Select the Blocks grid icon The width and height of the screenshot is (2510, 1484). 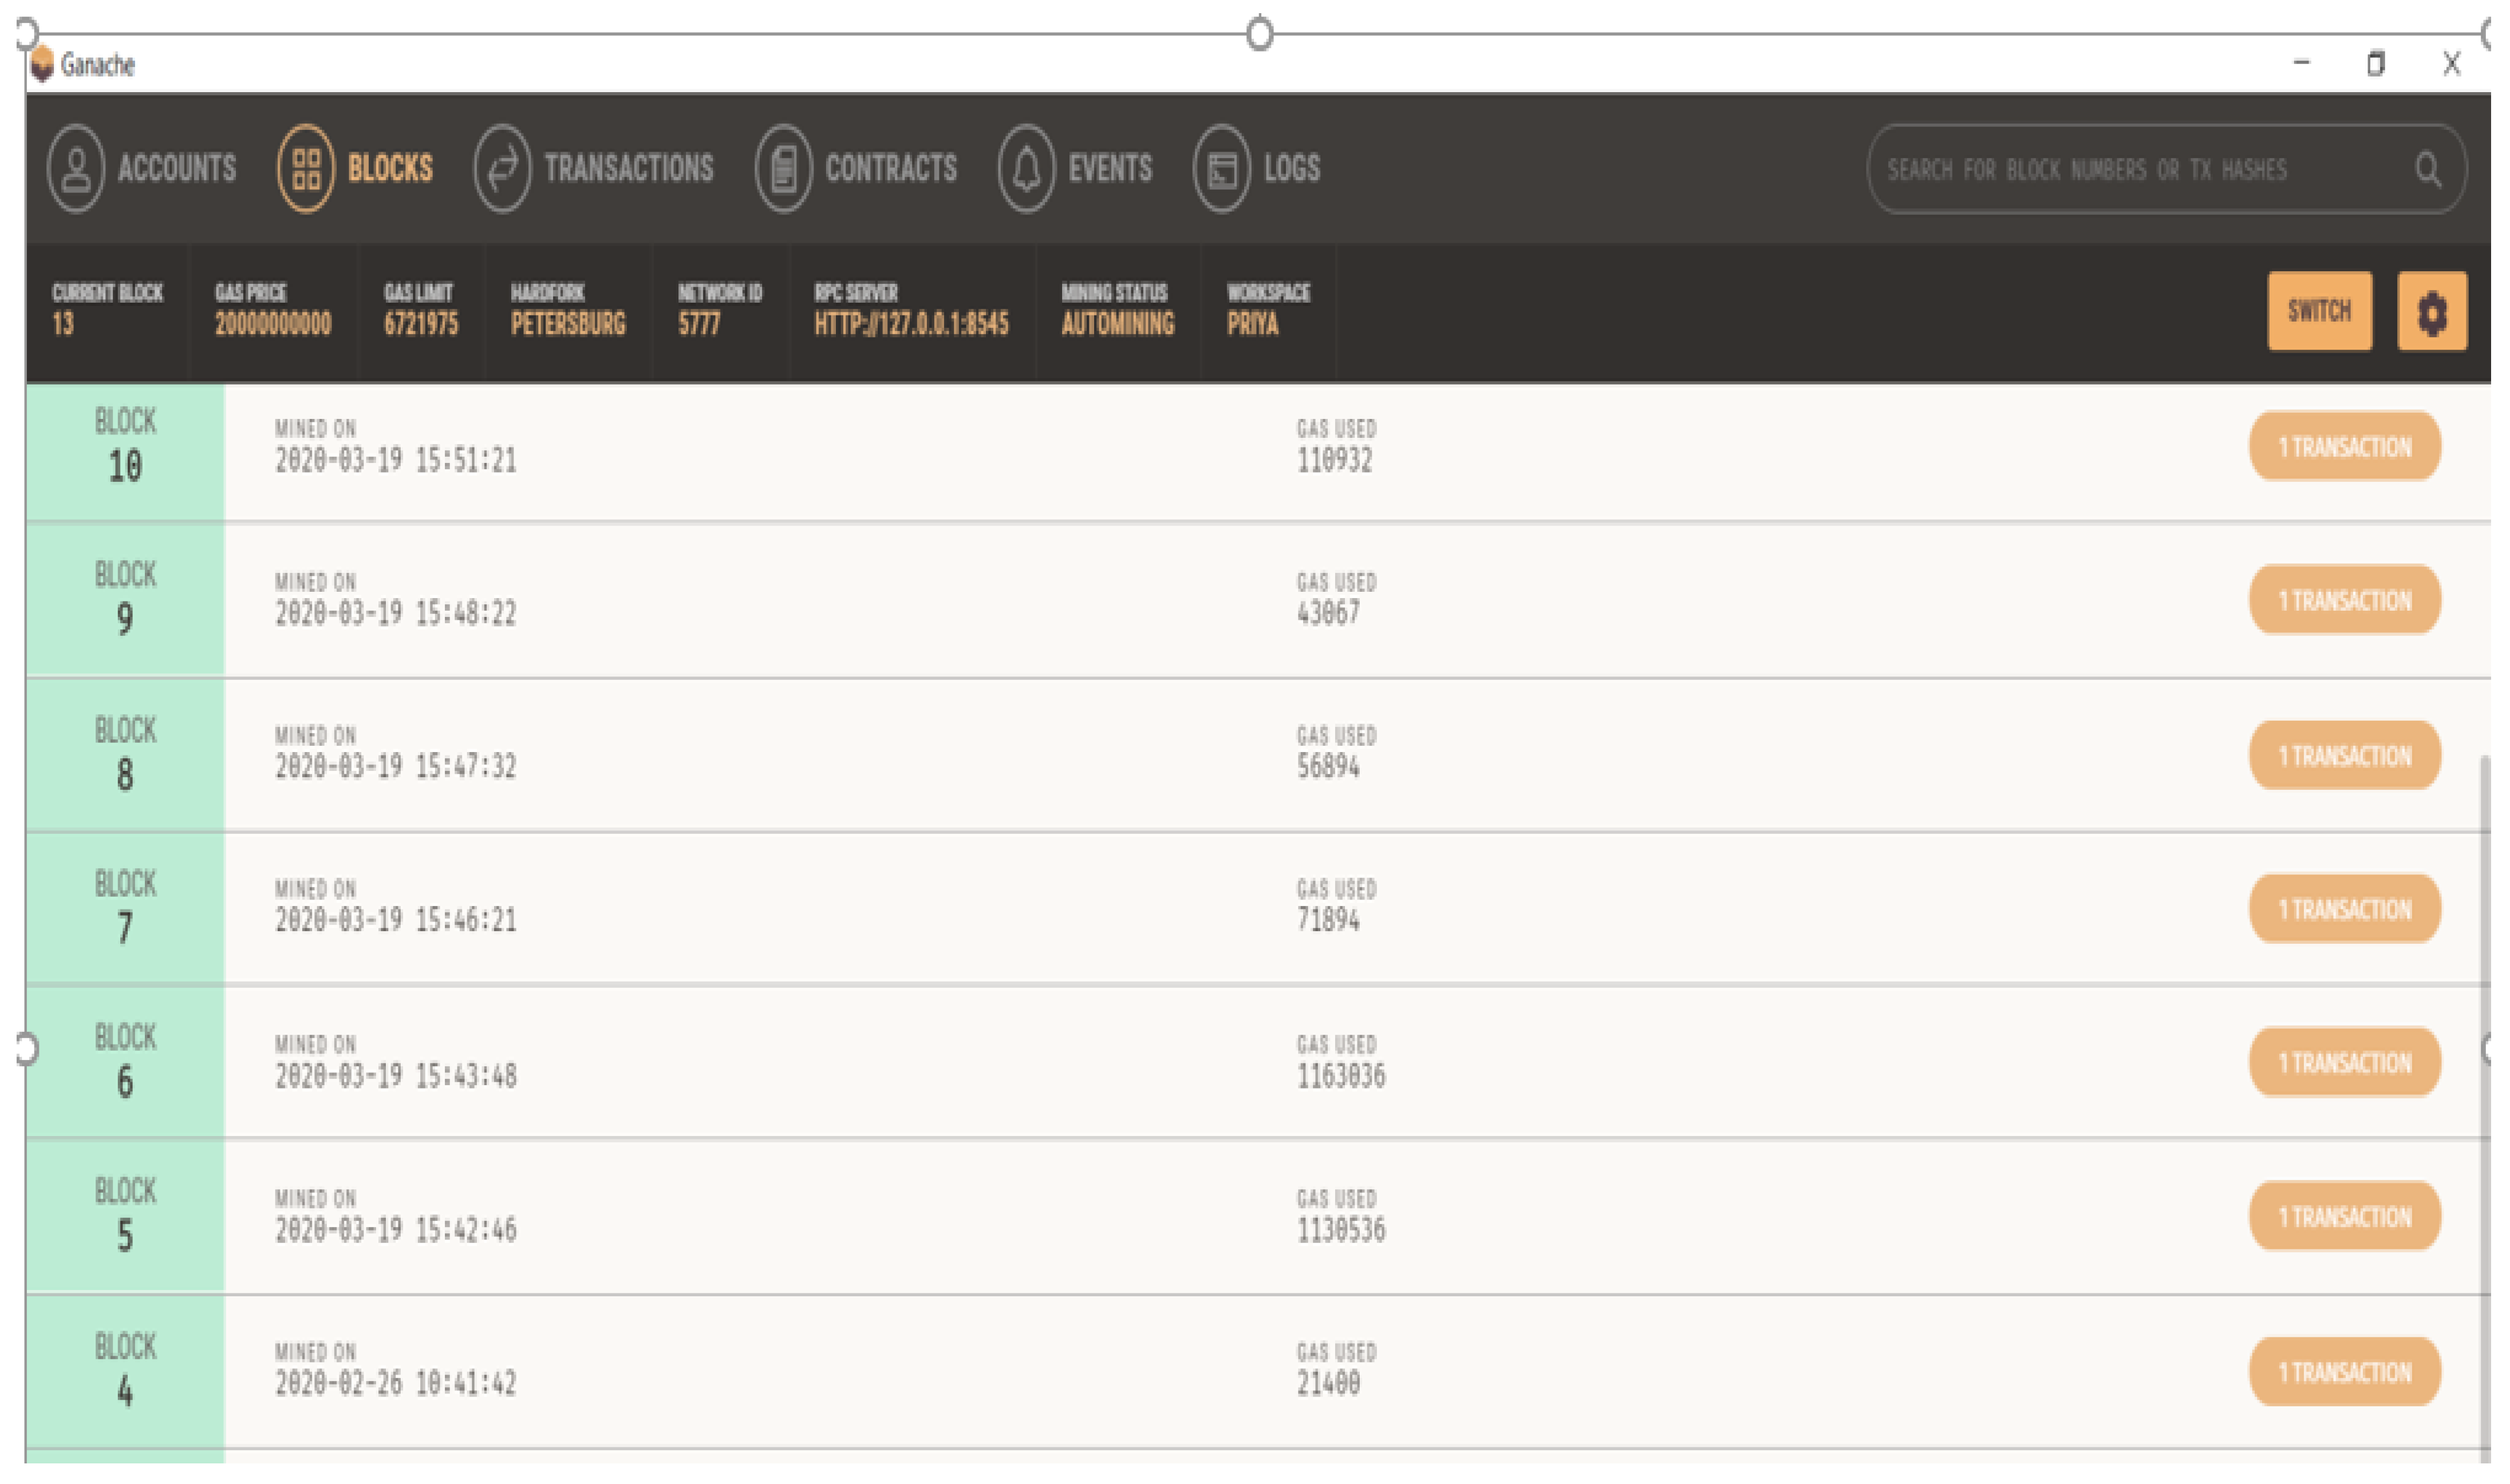(305, 168)
